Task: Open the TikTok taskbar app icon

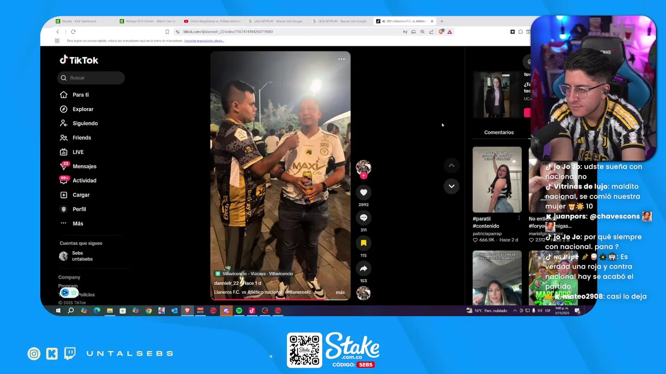Action: (252, 311)
